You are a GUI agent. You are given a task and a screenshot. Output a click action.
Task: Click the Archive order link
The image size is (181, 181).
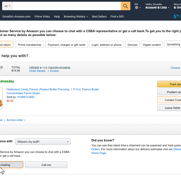(15, 120)
